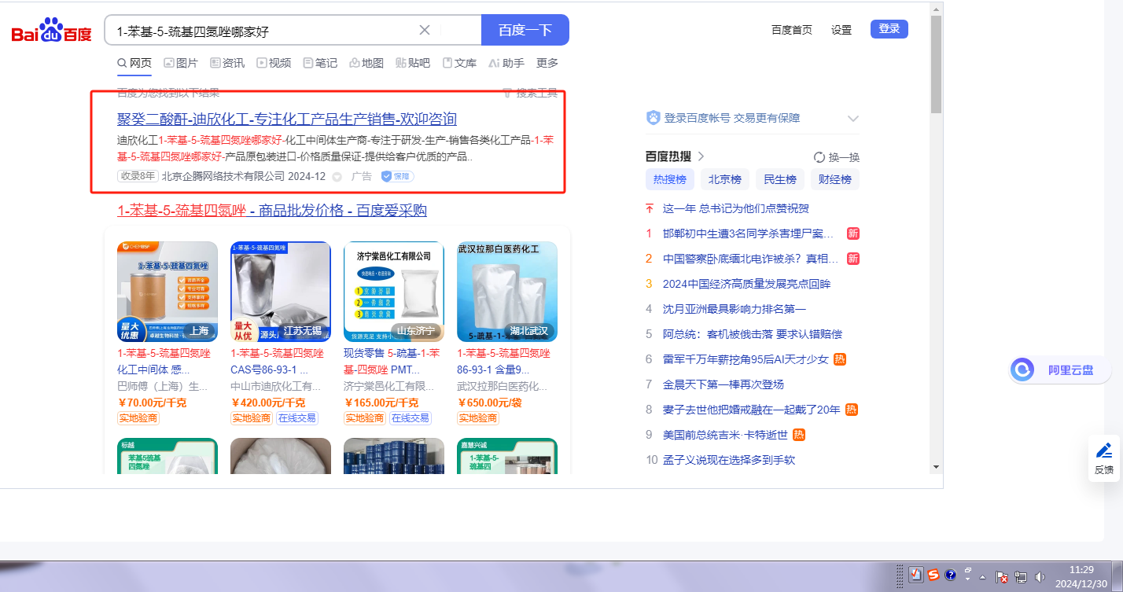Expand the 更多 search categories
Screen dimensions: 1123x592
547,63
